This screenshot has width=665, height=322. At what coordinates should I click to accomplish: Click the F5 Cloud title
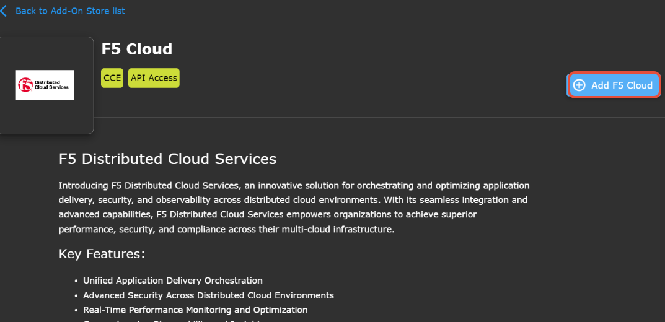pyautogui.click(x=136, y=49)
